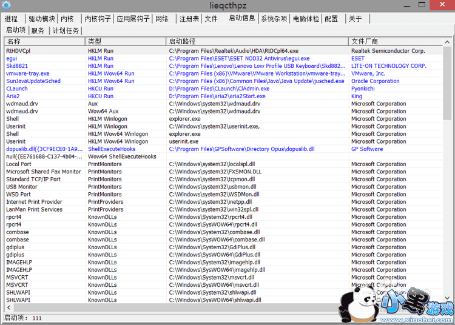The width and height of the screenshot is (455, 325).
Task: Click the FXSMON.DLL path cell
Action: pyautogui.click(x=215, y=172)
